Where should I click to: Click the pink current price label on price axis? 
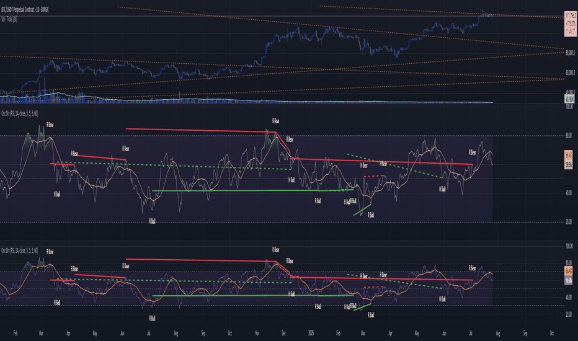click(571, 24)
